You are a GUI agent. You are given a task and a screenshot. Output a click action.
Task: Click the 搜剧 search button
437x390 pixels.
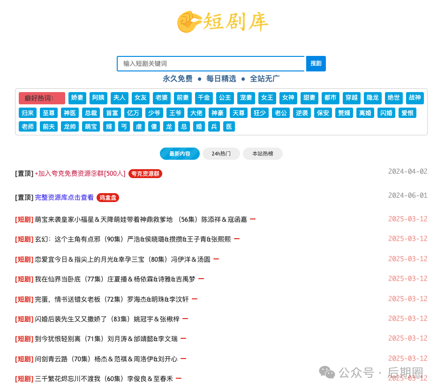pyautogui.click(x=316, y=63)
